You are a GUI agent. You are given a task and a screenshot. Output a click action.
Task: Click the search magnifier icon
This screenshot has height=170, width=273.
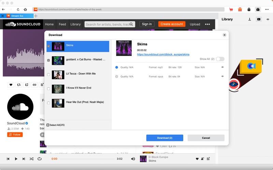pos(131,24)
